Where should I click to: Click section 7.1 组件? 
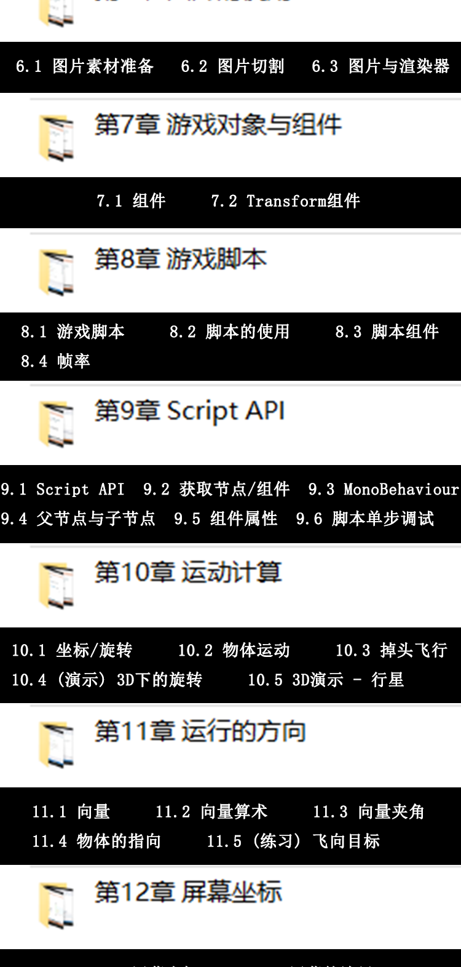click(131, 201)
